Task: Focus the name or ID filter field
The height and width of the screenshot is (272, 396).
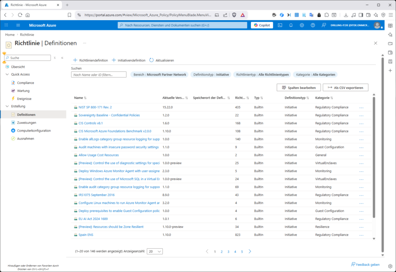Action: (x=99, y=74)
